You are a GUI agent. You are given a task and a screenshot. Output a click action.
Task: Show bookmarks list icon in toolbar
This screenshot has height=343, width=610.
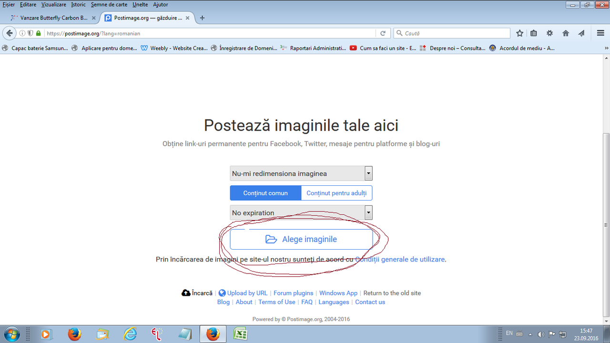534,33
